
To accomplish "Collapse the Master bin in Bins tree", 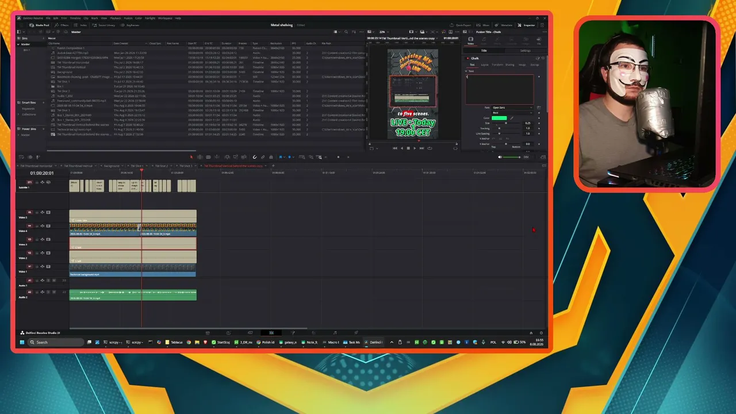I will click(x=19, y=44).
